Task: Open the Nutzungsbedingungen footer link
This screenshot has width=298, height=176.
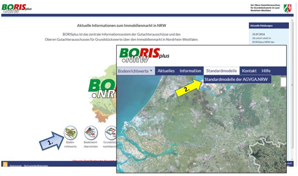Action: tap(36, 165)
